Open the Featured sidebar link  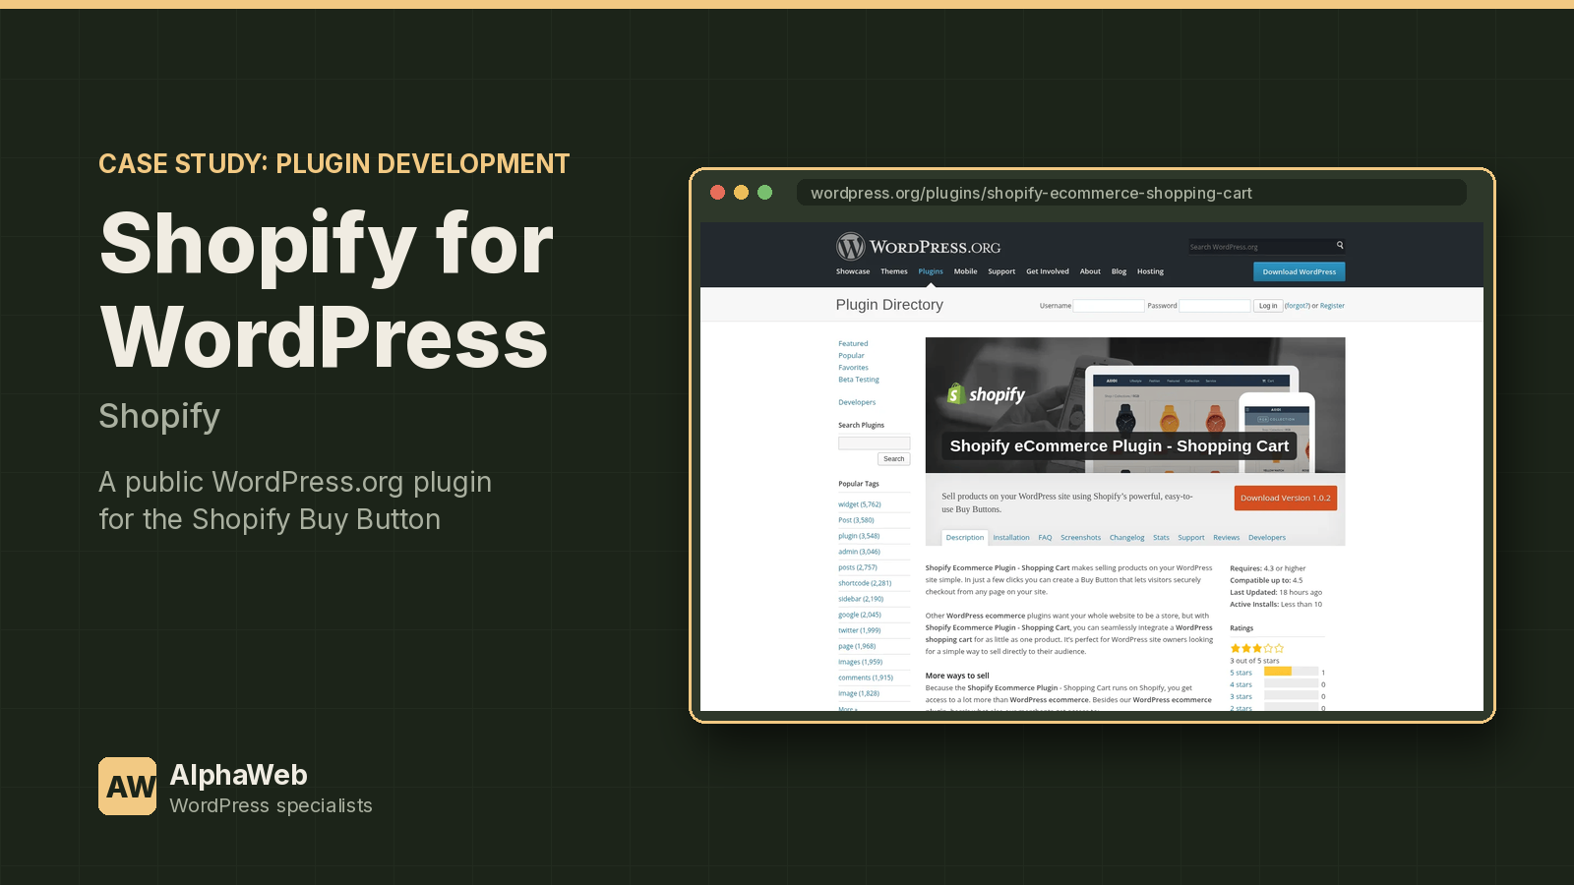(x=853, y=344)
